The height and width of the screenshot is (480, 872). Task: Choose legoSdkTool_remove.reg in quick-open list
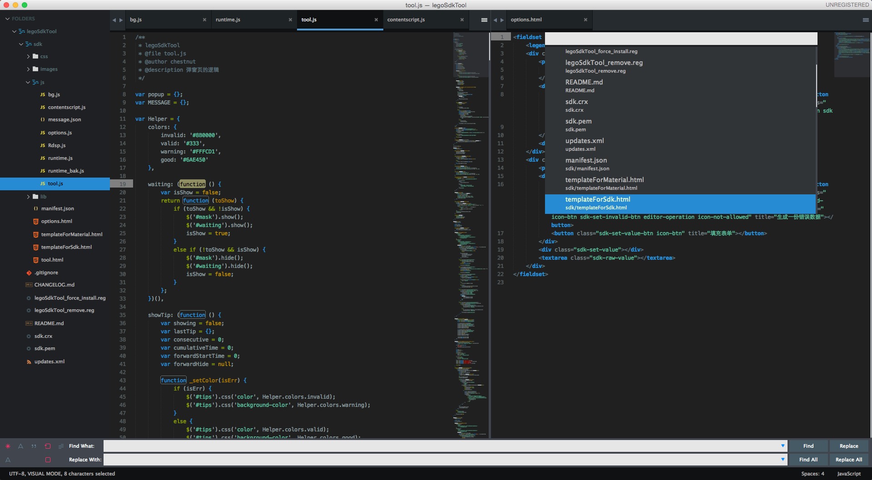click(680, 66)
